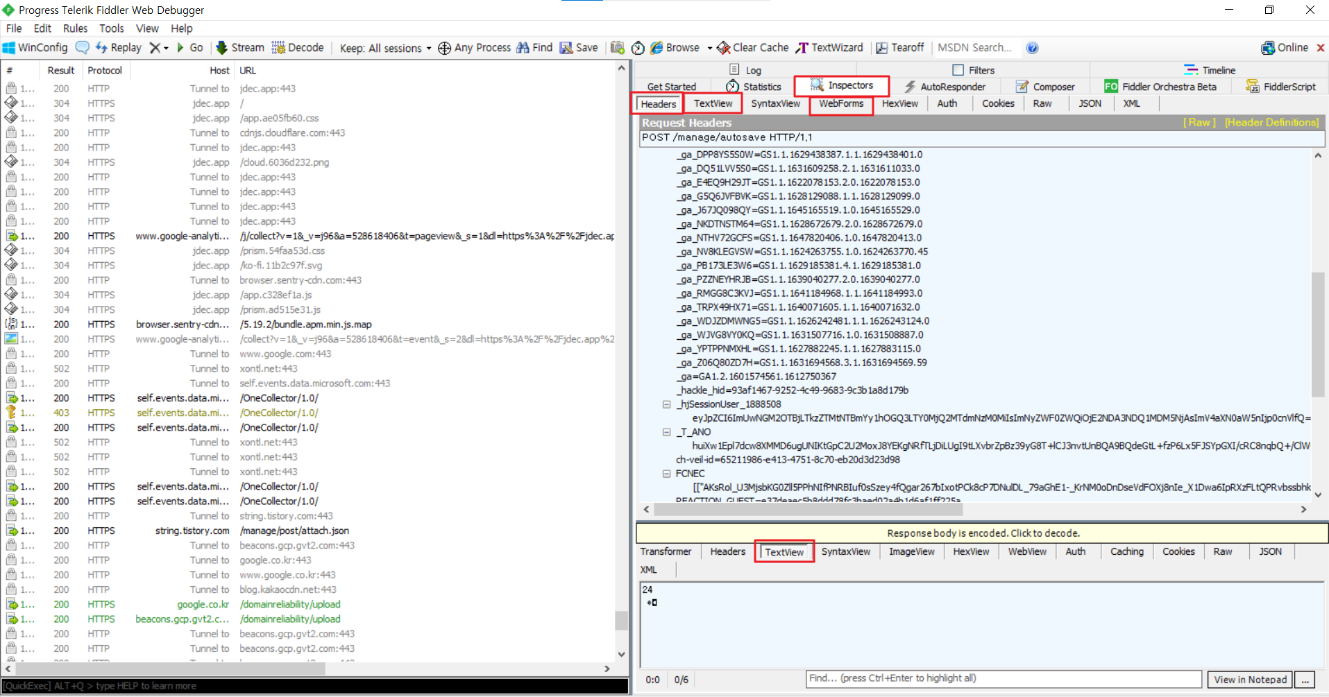The height and width of the screenshot is (697, 1329).
Task: Open Keep All sessions dropdown
Action: pyautogui.click(x=385, y=48)
